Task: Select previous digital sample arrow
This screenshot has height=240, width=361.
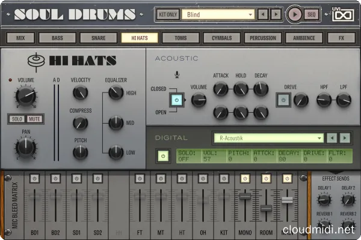Action: [x=332, y=138]
